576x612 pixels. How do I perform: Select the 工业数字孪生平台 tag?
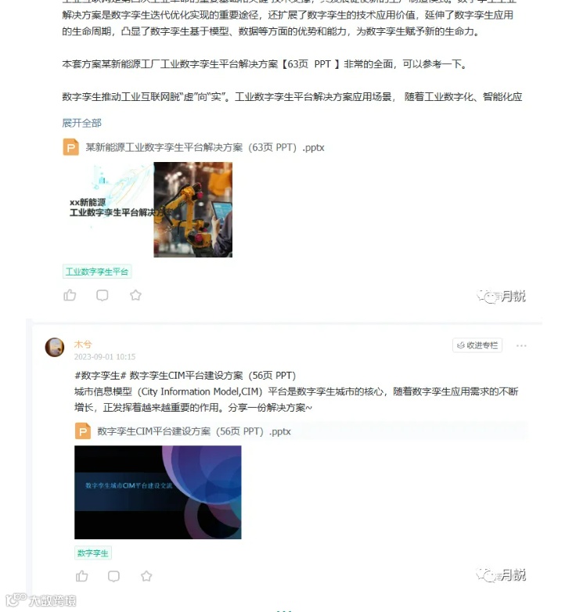point(97,272)
